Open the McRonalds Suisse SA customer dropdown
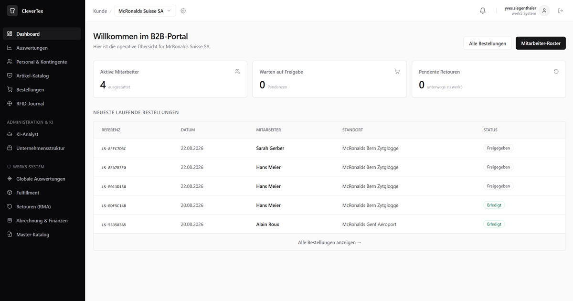The width and height of the screenshot is (573, 301). point(145,11)
